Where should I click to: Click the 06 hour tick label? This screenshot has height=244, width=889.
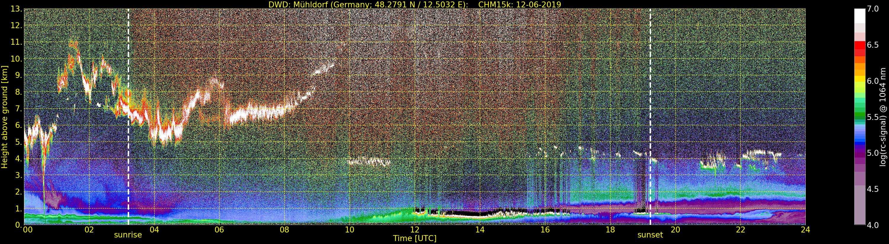click(219, 229)
